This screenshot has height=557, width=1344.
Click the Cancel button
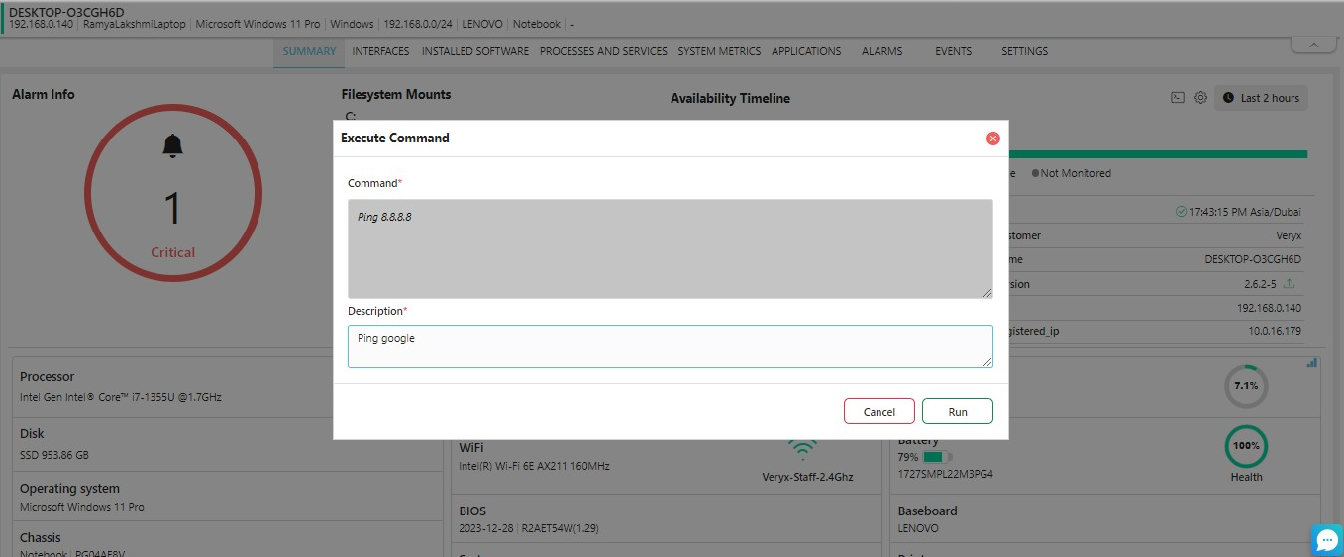[879, 412]
